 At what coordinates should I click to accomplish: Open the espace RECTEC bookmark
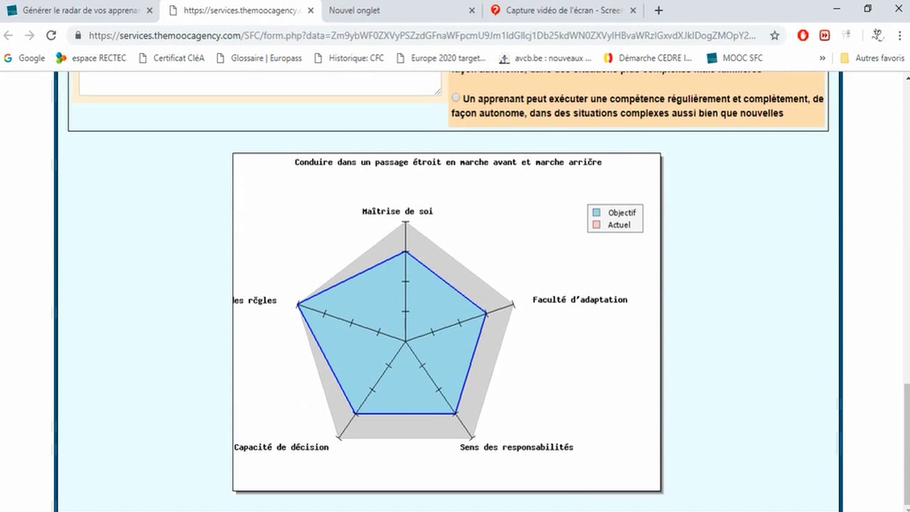point(91,58)
